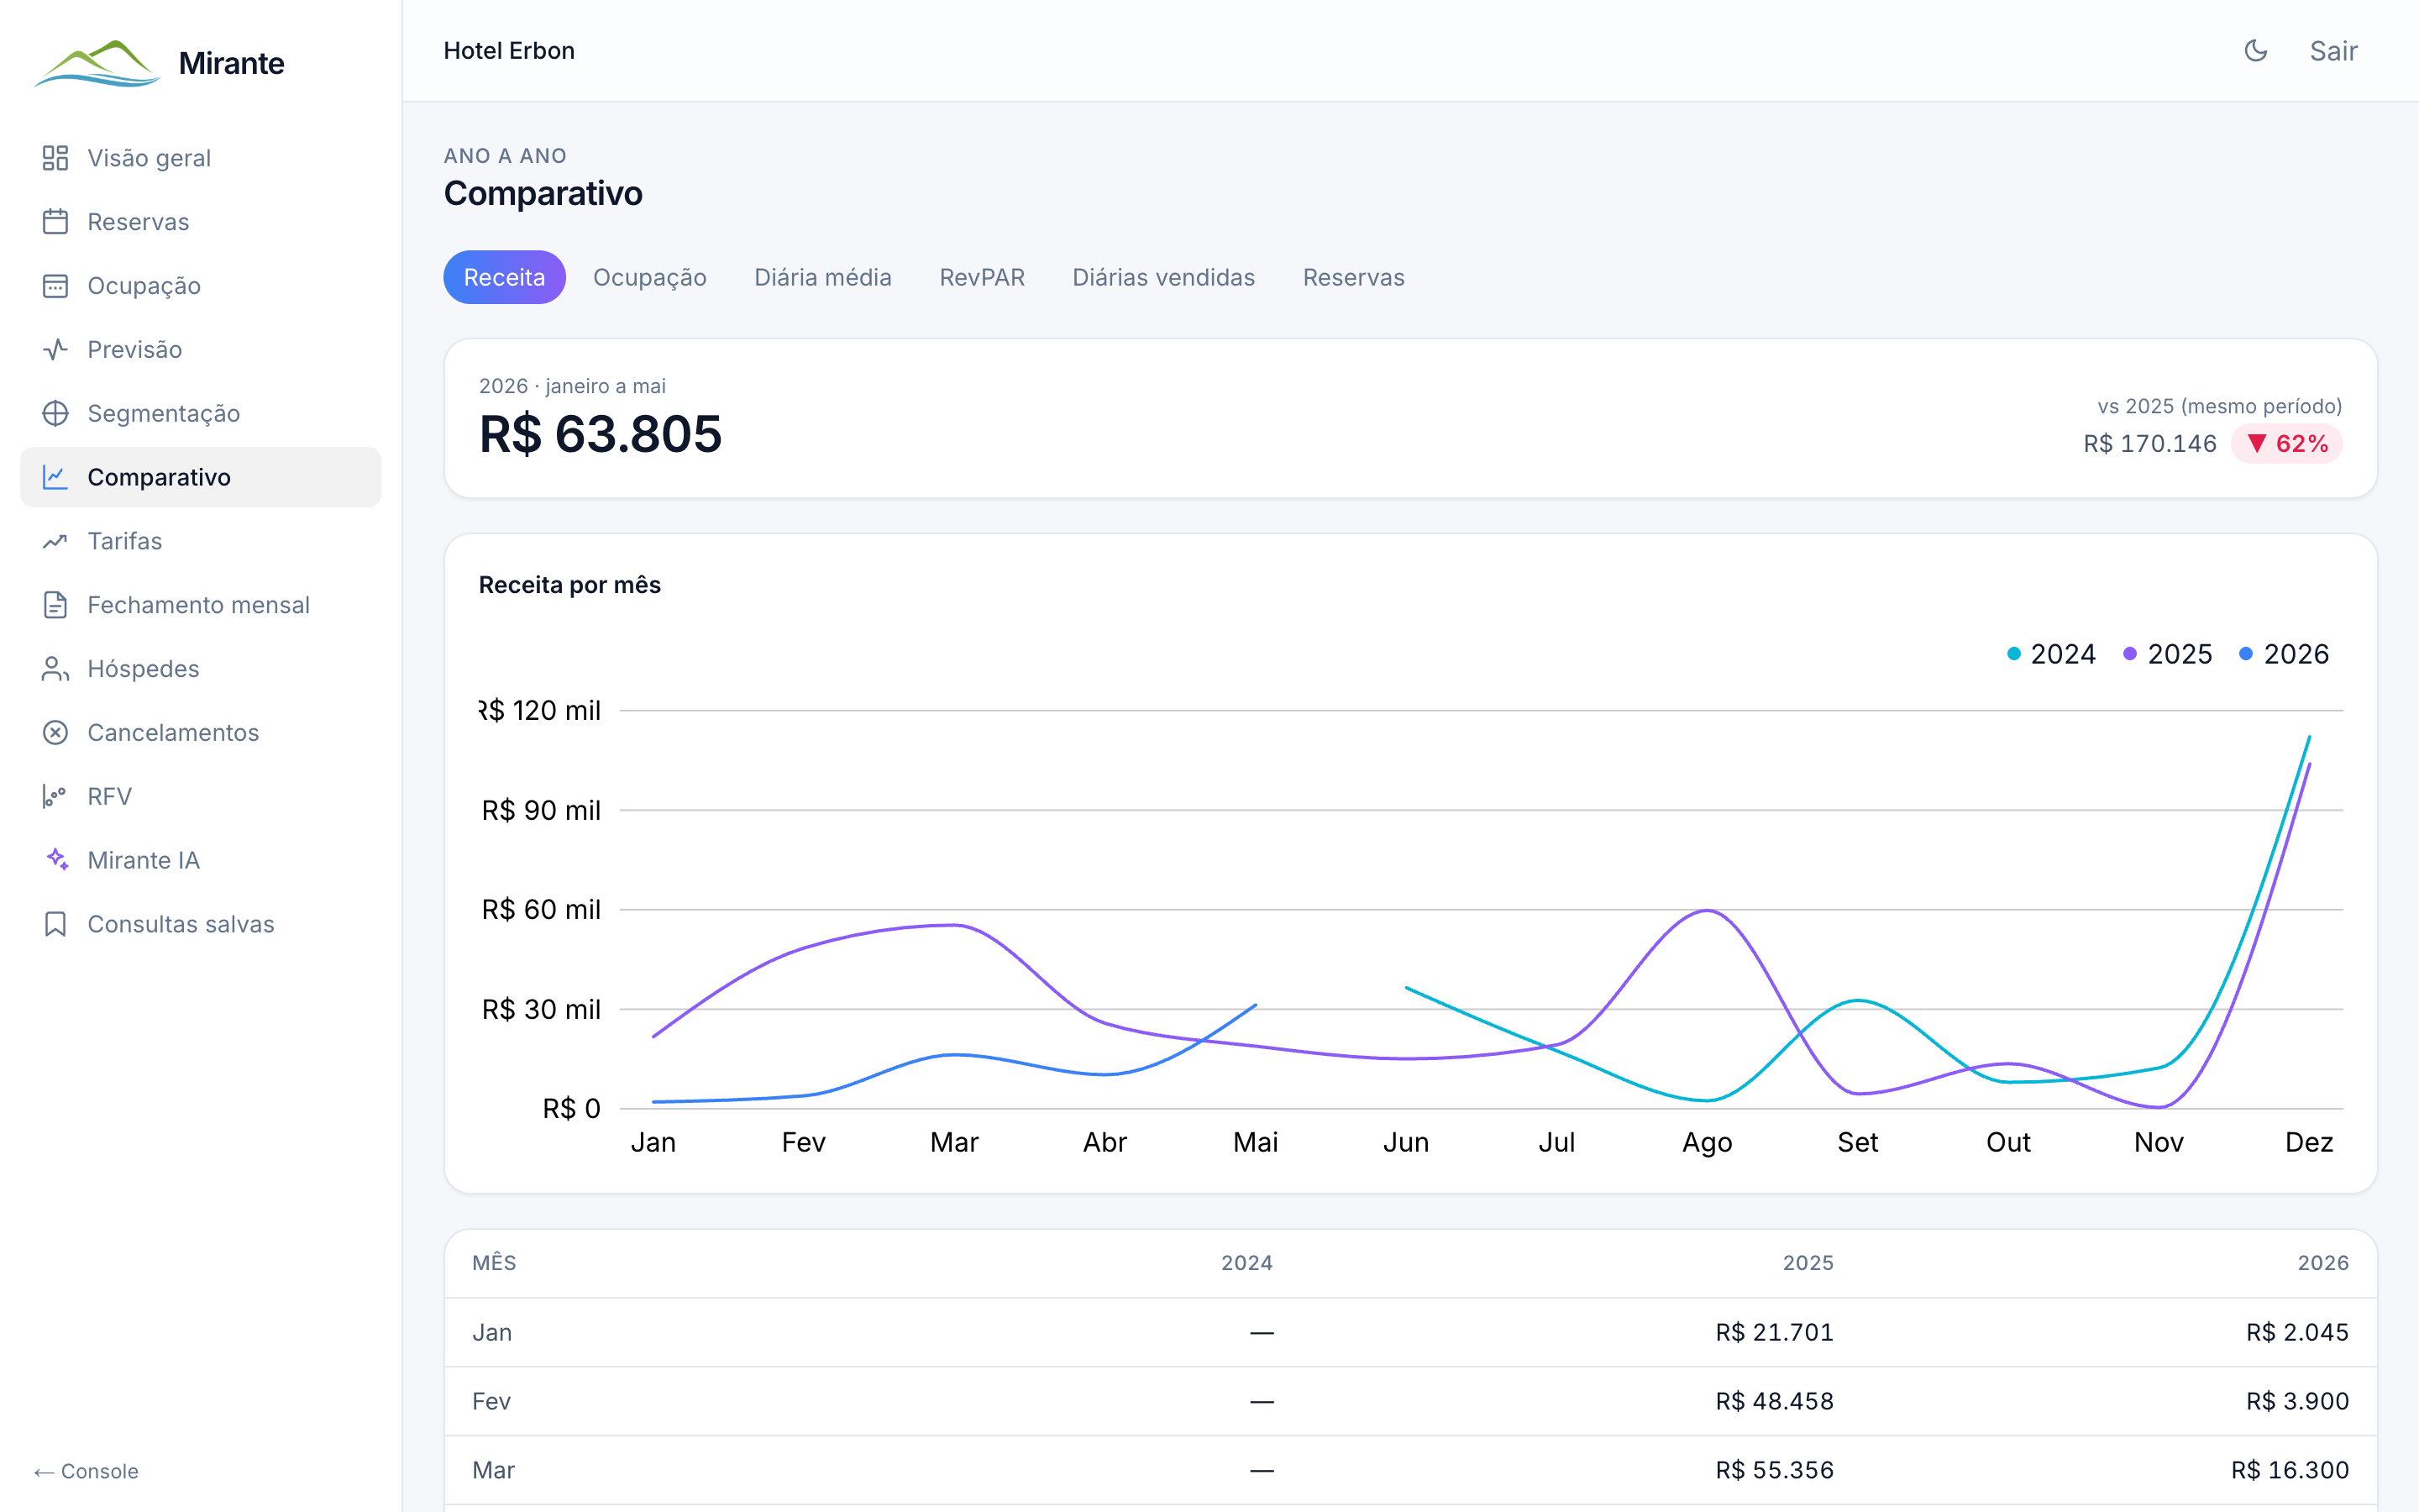Click the Mar row label in table
Screen dimensions: 2419x1512
point(493,1471)
